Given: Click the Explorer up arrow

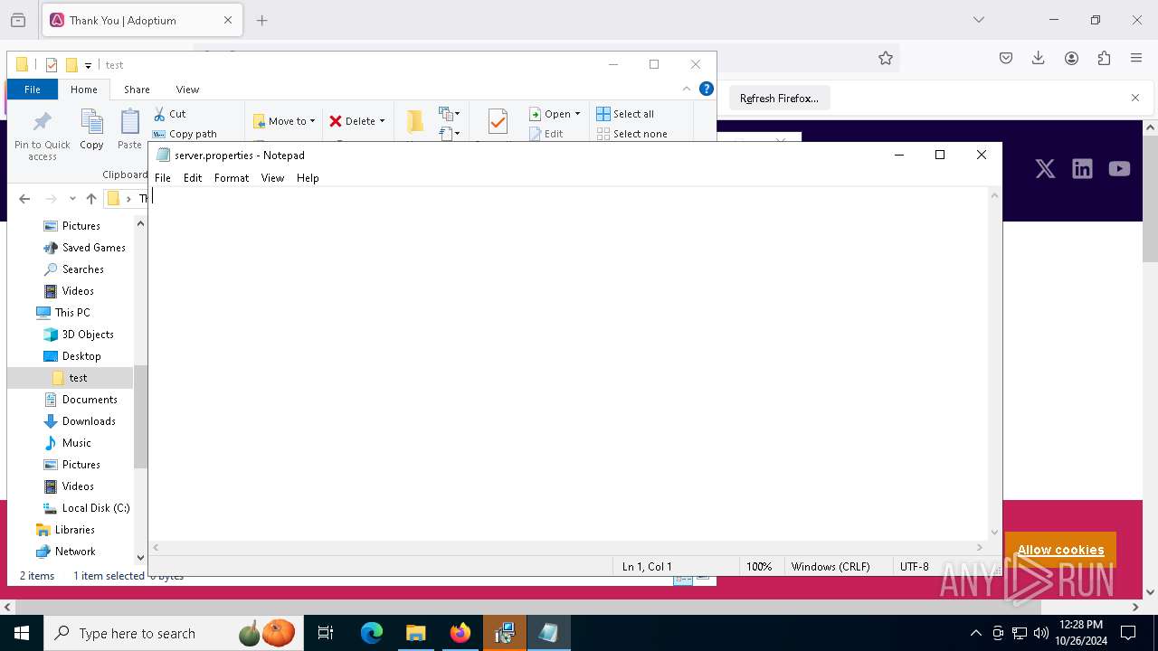Looking at the screenshot, I should (90, 199).
